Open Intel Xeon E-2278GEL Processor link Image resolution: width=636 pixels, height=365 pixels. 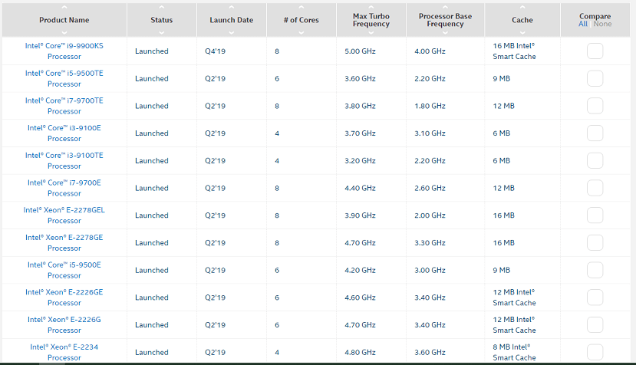[x=64, y=215]
